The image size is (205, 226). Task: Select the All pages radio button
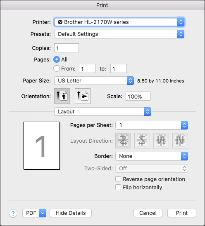(57, 59)
